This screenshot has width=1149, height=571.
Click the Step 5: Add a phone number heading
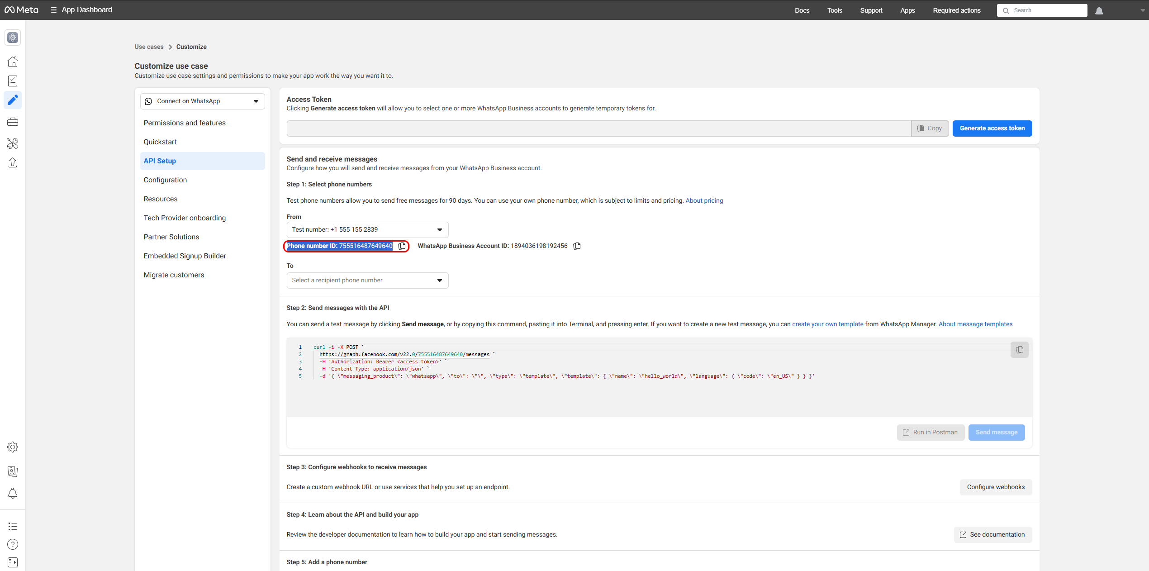pos(327,562)
